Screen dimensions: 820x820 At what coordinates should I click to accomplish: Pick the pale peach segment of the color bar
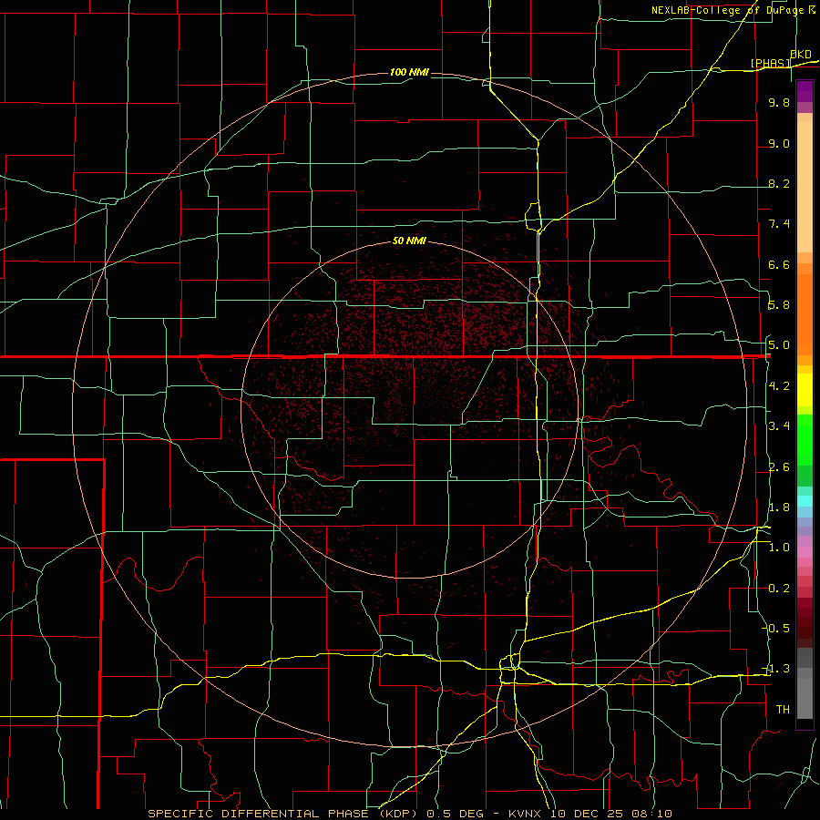(x=805, y=187)
